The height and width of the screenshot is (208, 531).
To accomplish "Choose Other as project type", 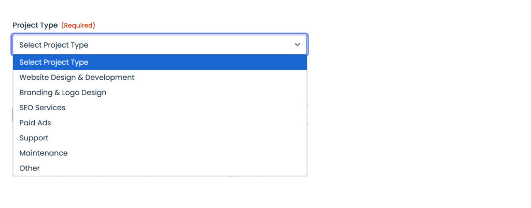I will (160, 168).
